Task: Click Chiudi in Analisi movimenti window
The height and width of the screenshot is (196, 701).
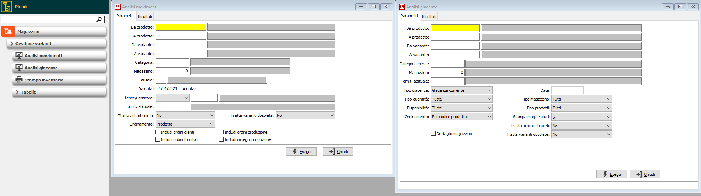Action: (338, 152)
